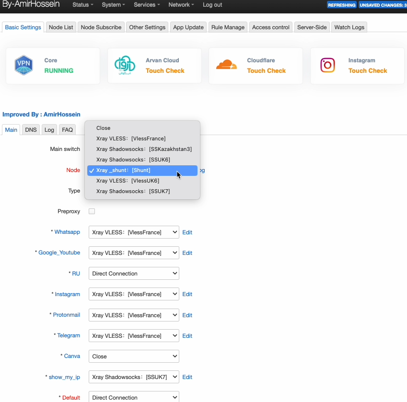Click the VPN Core shield icon
Image resolution: width=407 pixels, height=402 pixels.
click(23, 66)
